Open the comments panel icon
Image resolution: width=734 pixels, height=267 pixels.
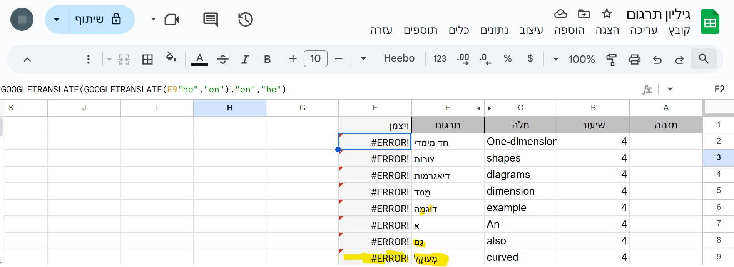210,20
